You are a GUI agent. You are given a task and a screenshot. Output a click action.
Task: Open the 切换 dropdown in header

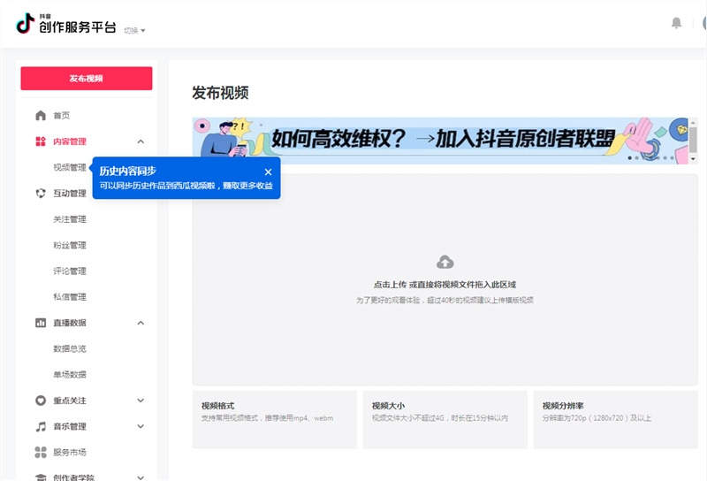coord(134,30)
